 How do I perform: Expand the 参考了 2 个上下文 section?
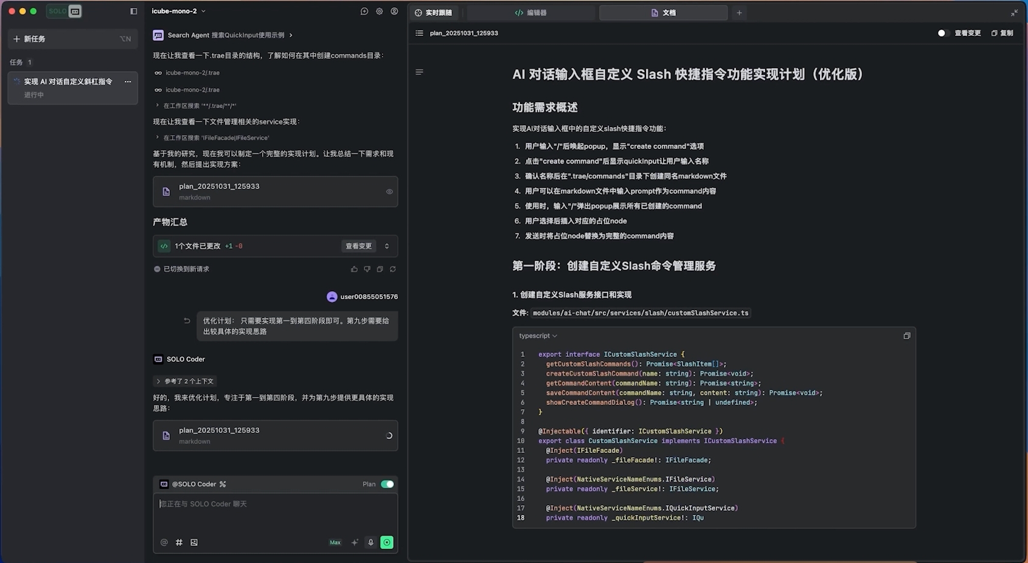tap(186, 381)
